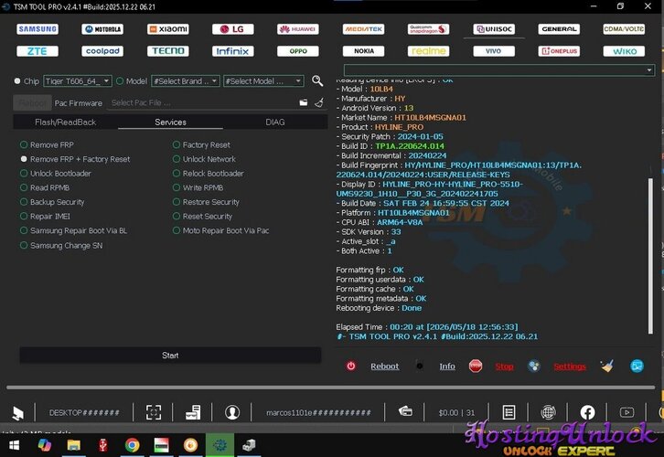
Task: Click the red Stop link
Action: tap(504, 367)
